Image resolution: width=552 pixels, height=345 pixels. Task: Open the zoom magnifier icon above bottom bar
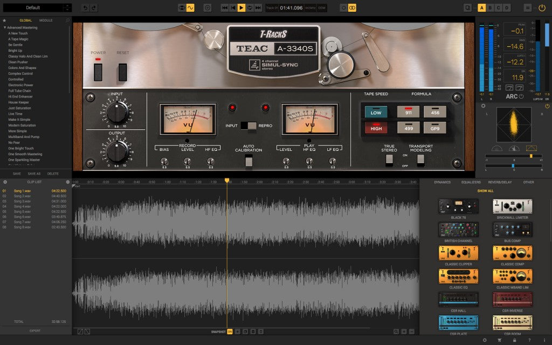(396, 332)
